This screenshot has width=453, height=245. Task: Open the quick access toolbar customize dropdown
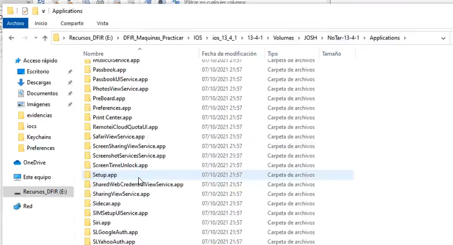[x=43, y=11]
